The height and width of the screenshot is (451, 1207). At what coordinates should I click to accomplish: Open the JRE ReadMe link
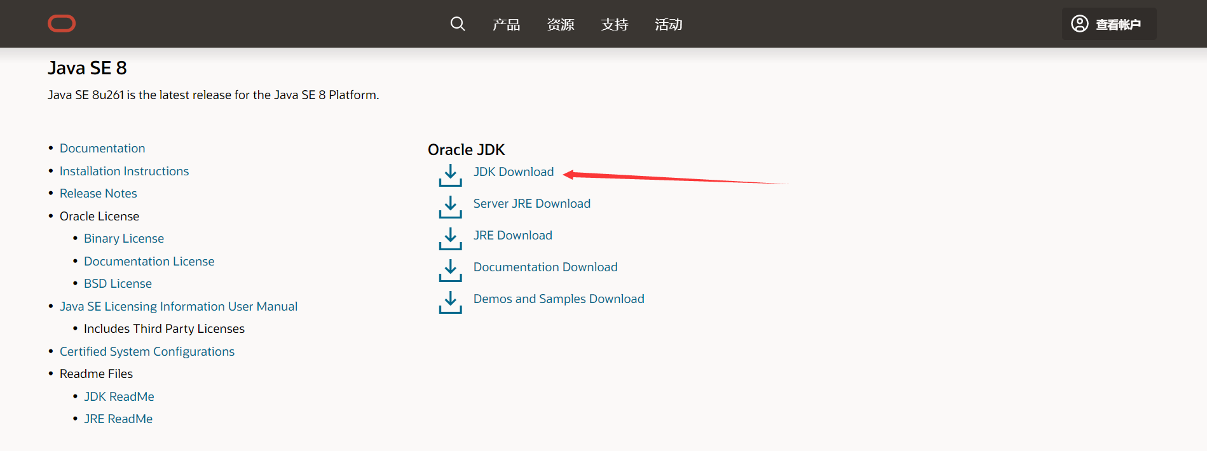pos(118,419)
